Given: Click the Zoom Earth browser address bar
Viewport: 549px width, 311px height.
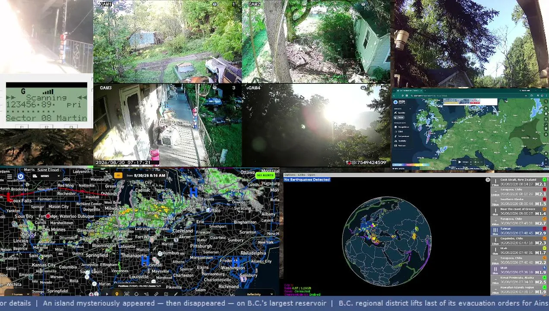Looking at the screenshot, I should (x=466, y=95).
